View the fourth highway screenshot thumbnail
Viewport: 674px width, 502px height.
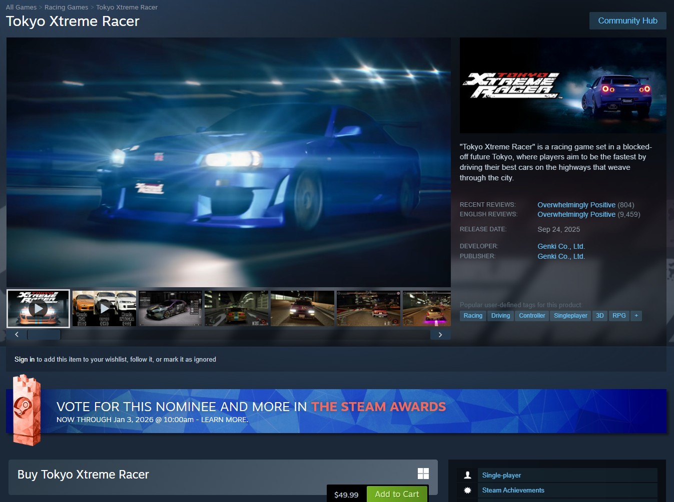[236, 309]
